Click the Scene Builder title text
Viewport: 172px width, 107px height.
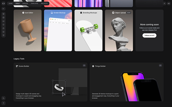coord(24,66)
